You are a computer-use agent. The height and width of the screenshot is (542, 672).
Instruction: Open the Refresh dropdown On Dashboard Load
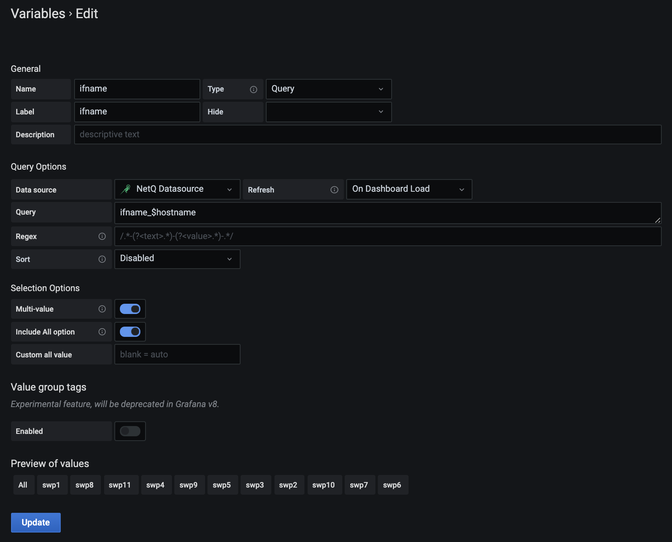pos(409,189)
